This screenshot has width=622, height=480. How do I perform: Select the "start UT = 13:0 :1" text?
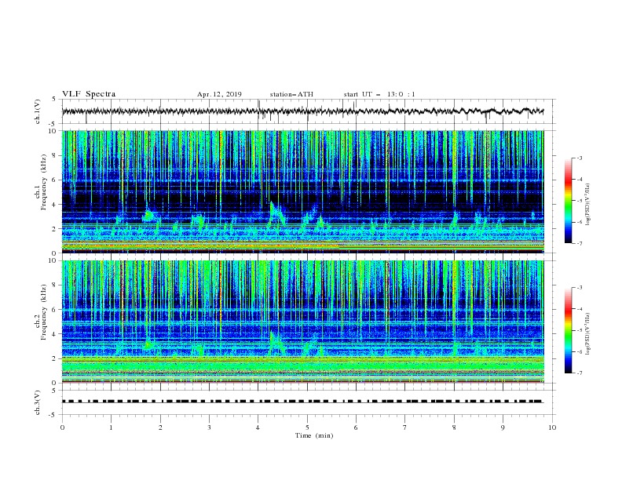tap(379, 95)
